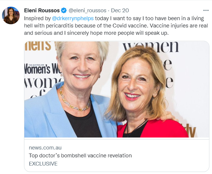The height and width of the screenshot is (174, 212).
Task: Open the 'Top doctor's bombshell vaccine revelation' headline
Action: pyautogui.click(x=80, y=156)
